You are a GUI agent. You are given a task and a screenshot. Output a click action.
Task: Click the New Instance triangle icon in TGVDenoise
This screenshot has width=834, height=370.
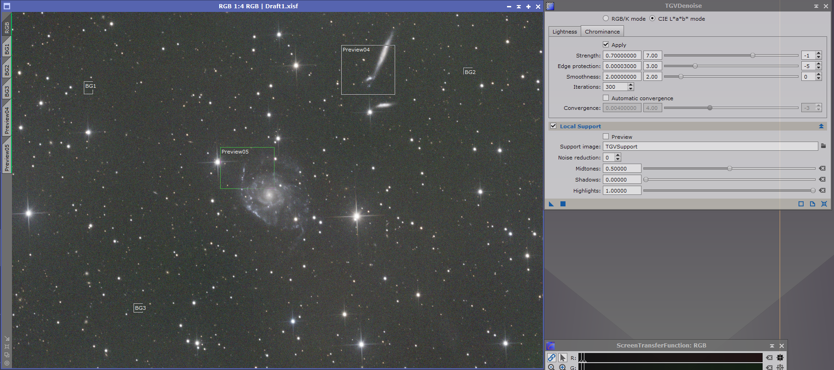click(x=551, y=204)
